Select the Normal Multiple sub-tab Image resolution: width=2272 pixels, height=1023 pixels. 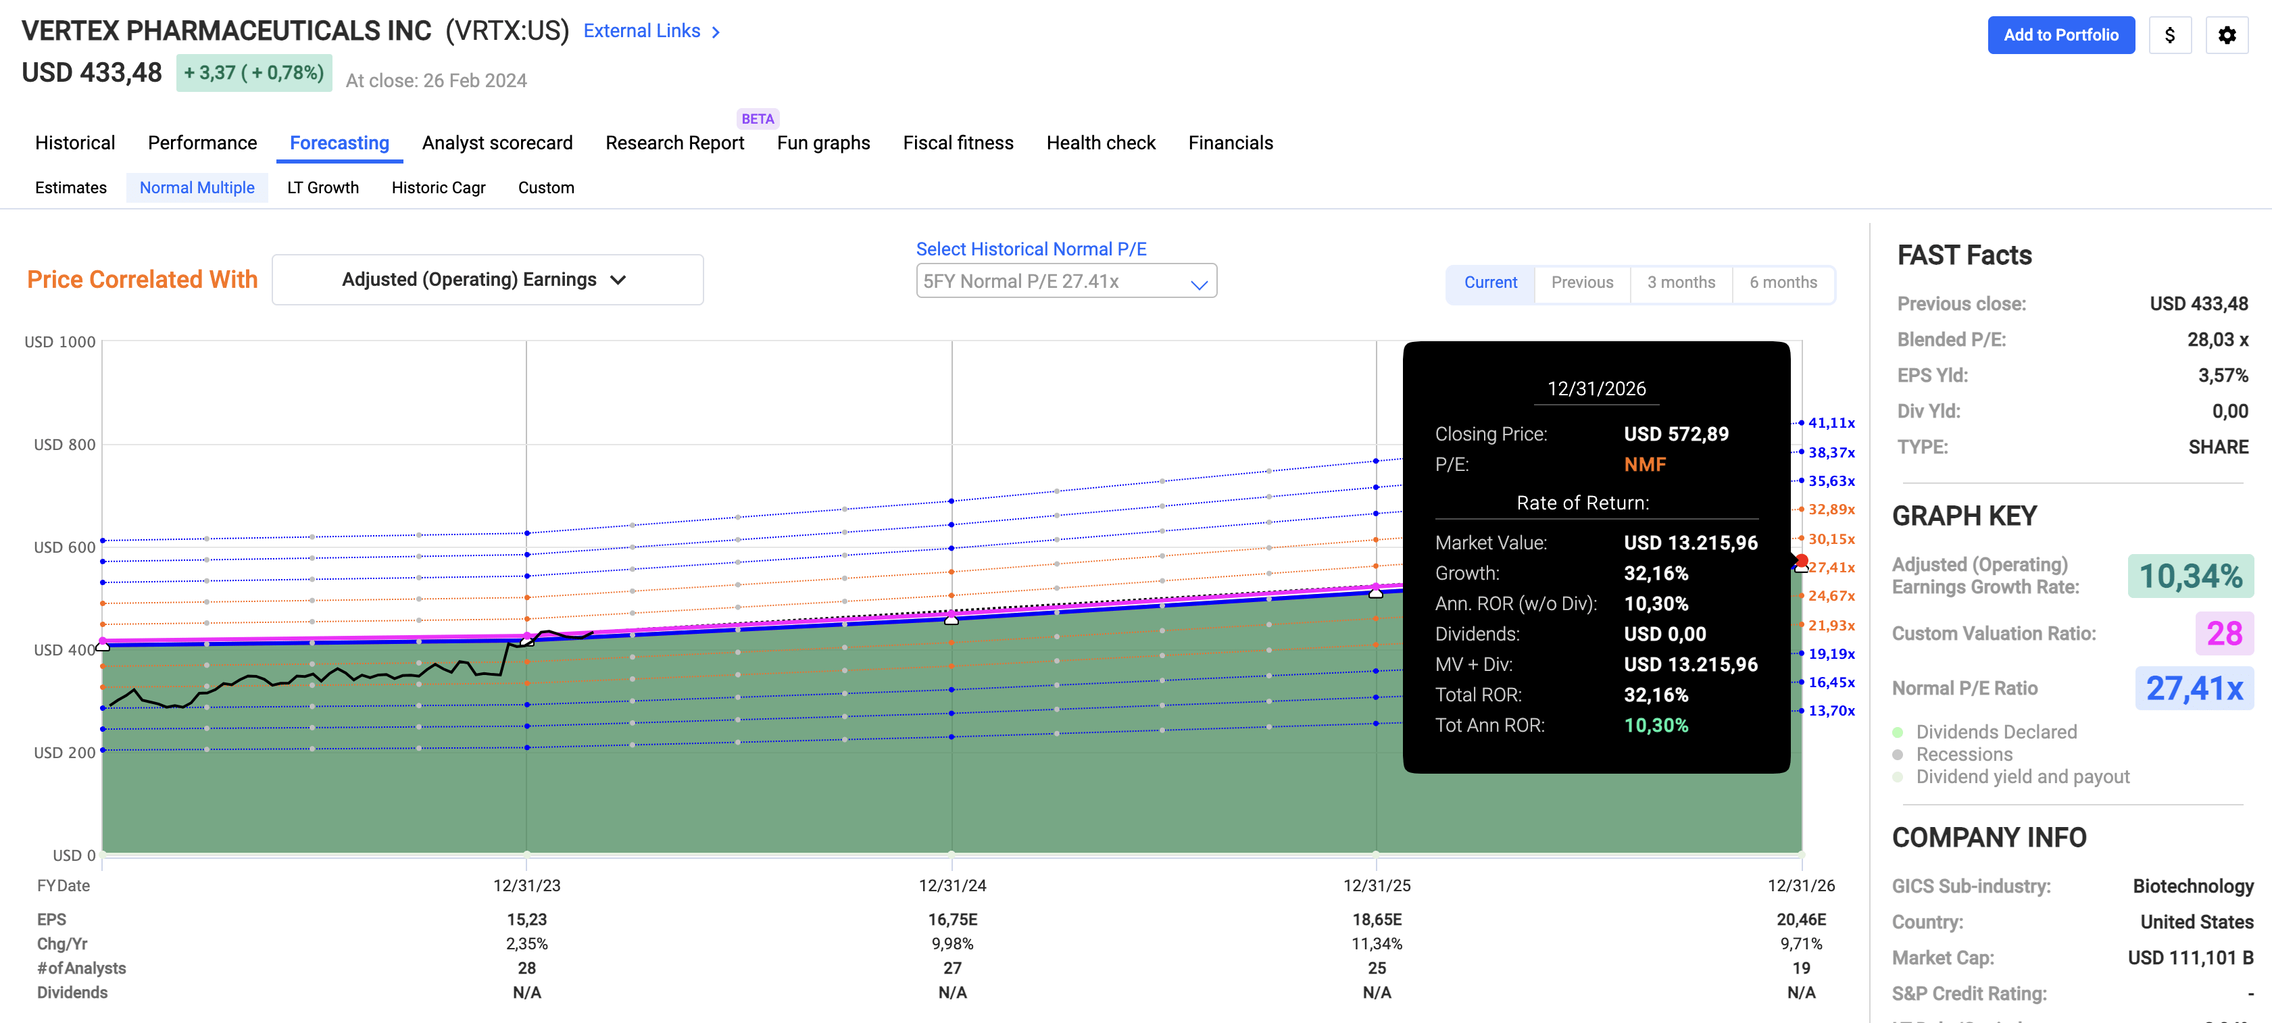tap(197, 188)
